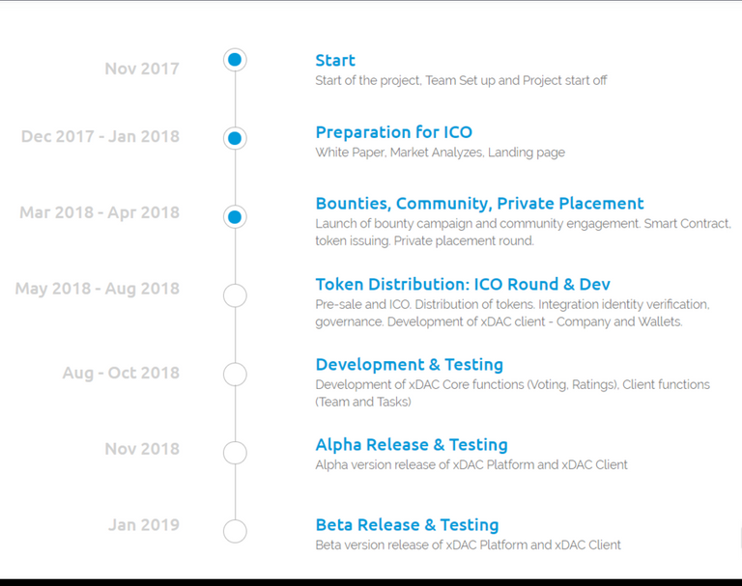Select the Jan 2019 date label

144,525
